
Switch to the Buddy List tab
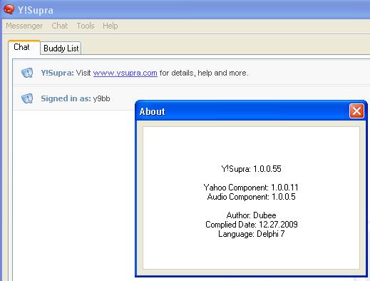tap(61, 48)
